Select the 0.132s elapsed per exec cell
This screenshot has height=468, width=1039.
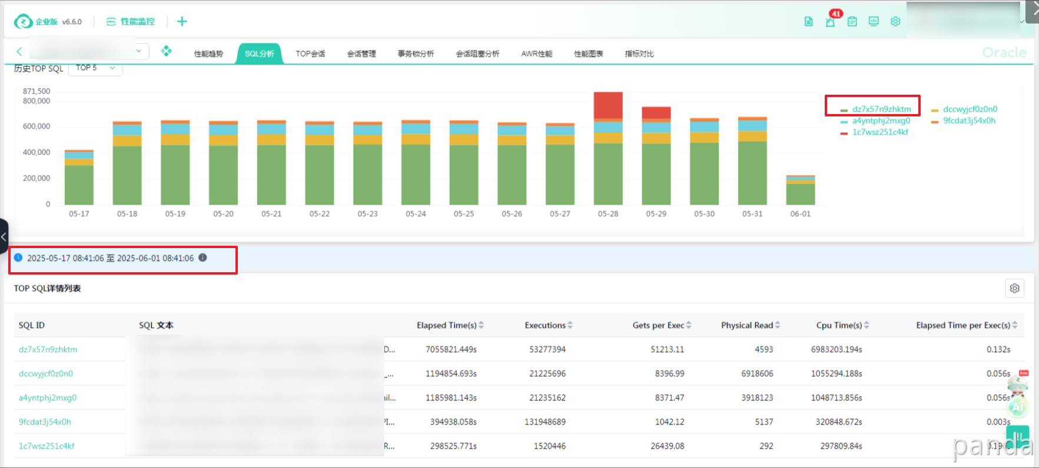pyautogui.click(x=998, y=349)
